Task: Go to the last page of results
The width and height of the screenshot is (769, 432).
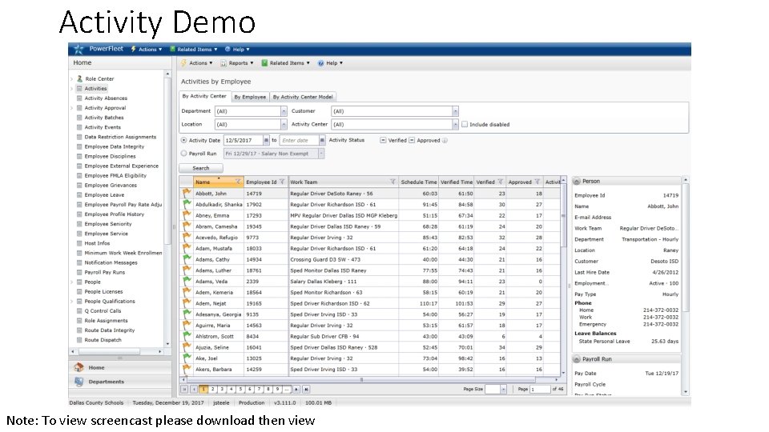Action: coord(306,390)
